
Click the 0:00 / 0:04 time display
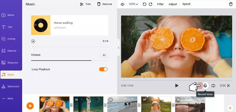[127, 86]
